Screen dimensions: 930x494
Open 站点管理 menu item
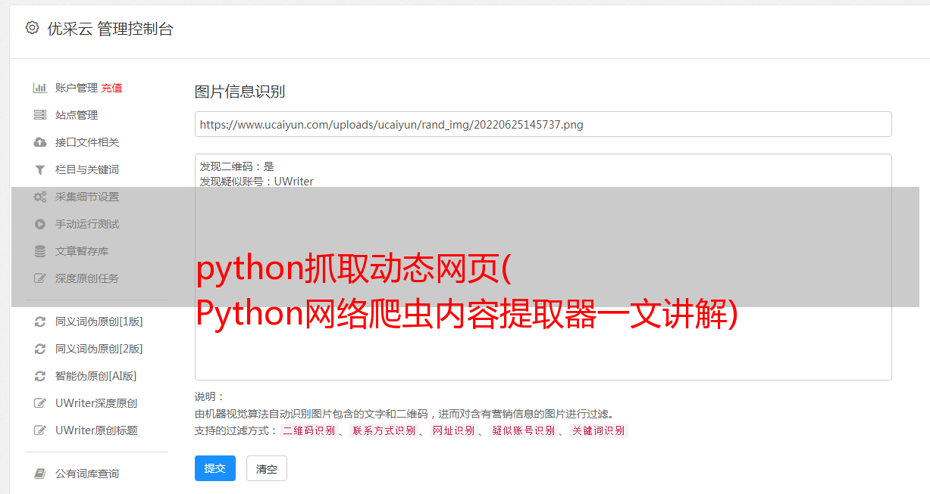coord(77,115)
